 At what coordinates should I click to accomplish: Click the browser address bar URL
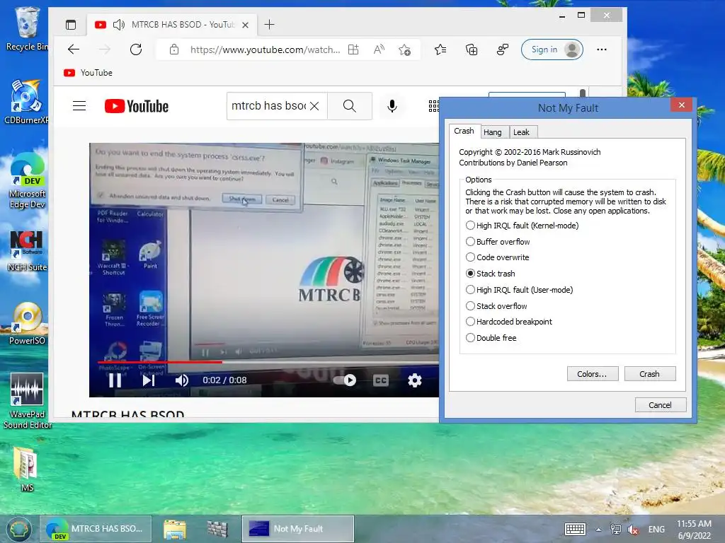(265, 49)
